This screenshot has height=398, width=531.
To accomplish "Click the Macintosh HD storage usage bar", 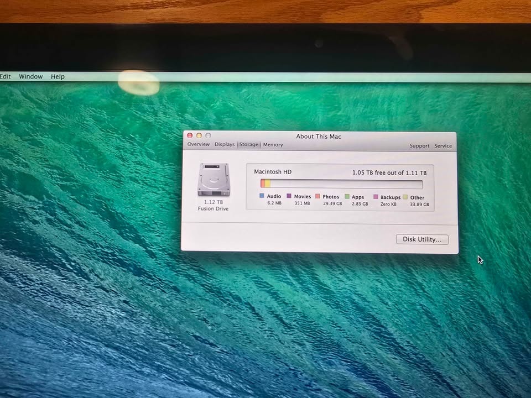I will 341,184.
